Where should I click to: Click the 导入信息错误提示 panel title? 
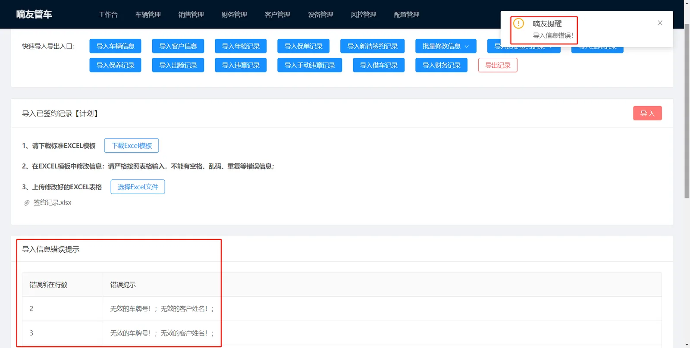tap(51, 249)
